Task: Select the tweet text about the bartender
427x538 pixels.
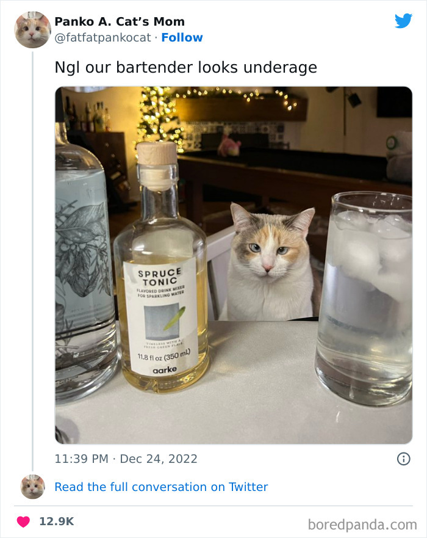Action: click(x=183, y=67)
